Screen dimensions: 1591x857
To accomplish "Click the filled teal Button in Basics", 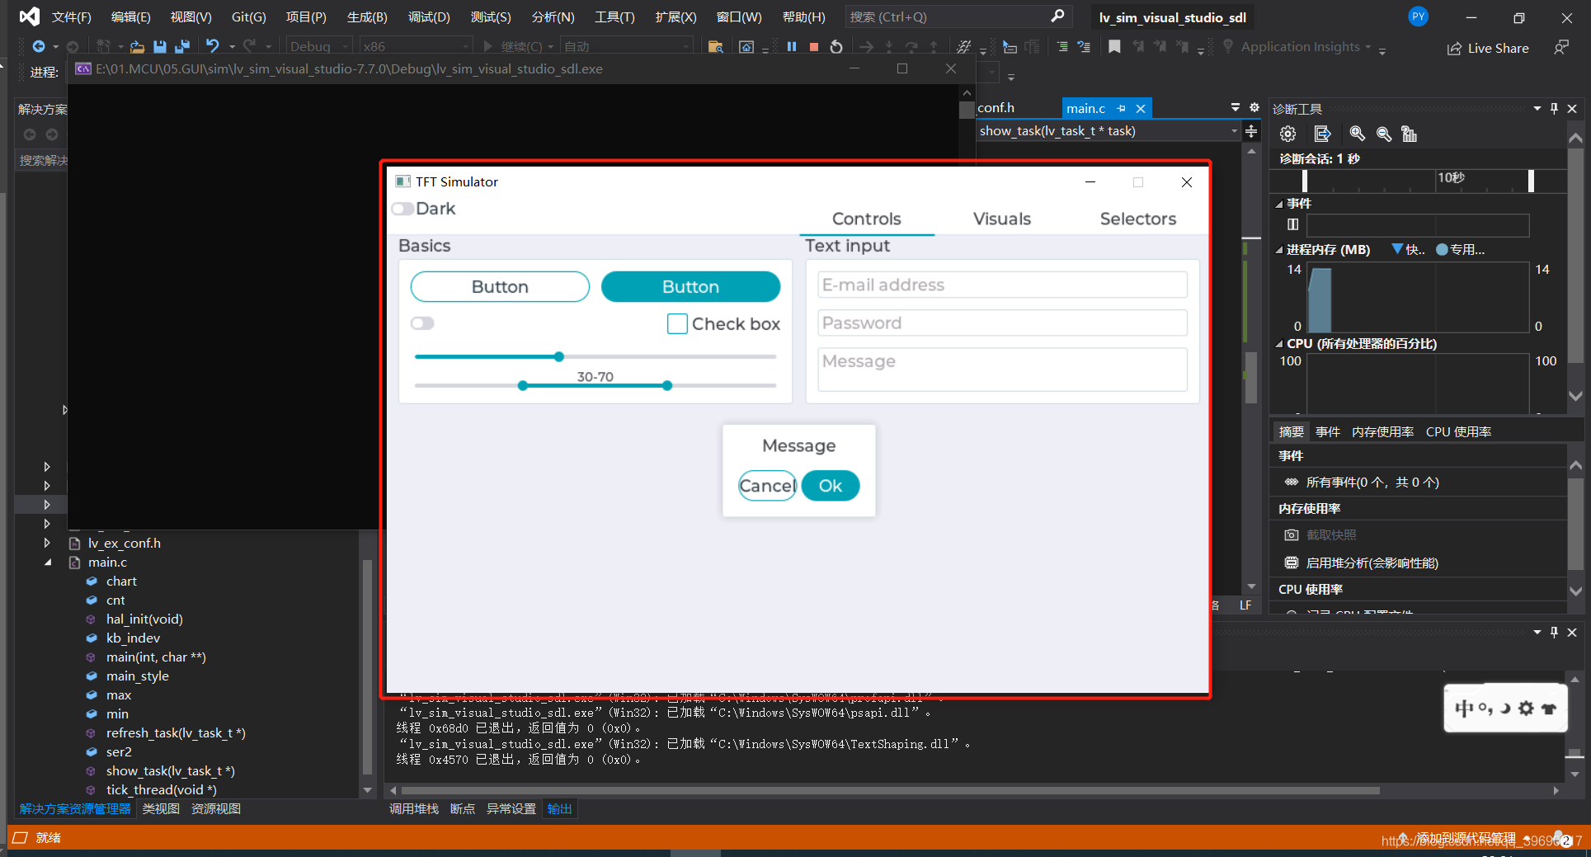I will [691, 287].
